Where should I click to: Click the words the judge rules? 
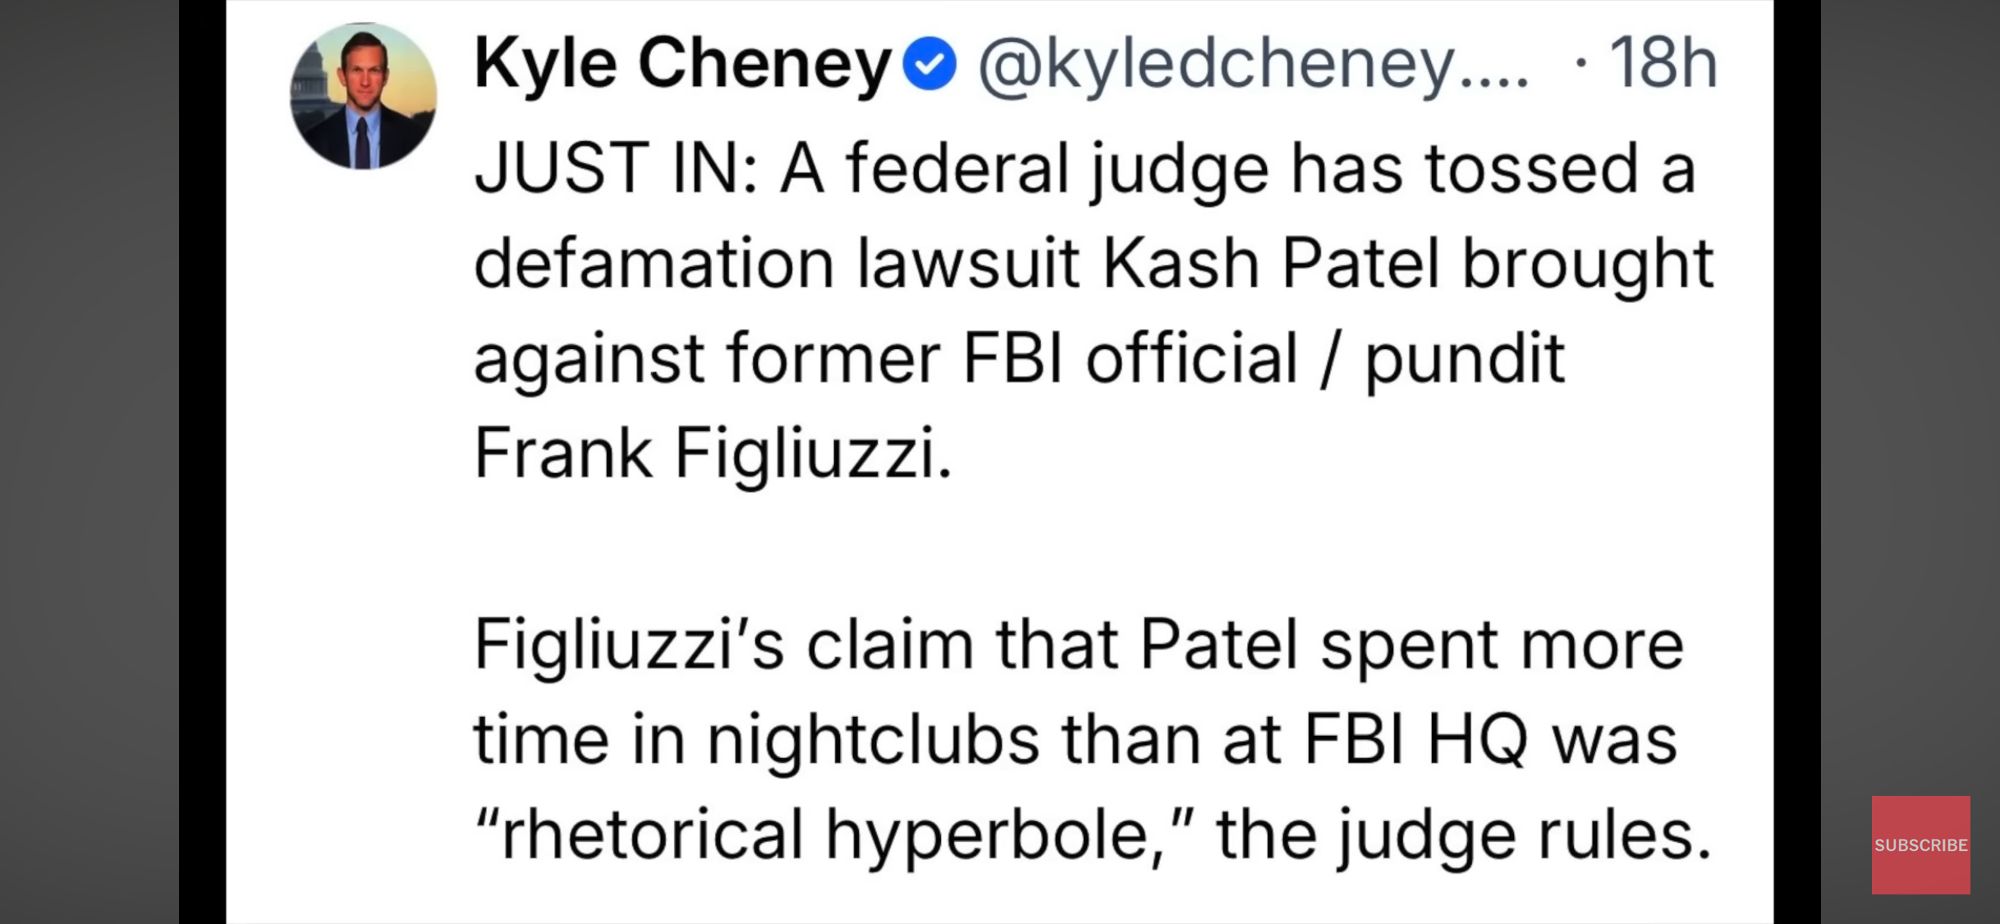[x=1464, y=834]
